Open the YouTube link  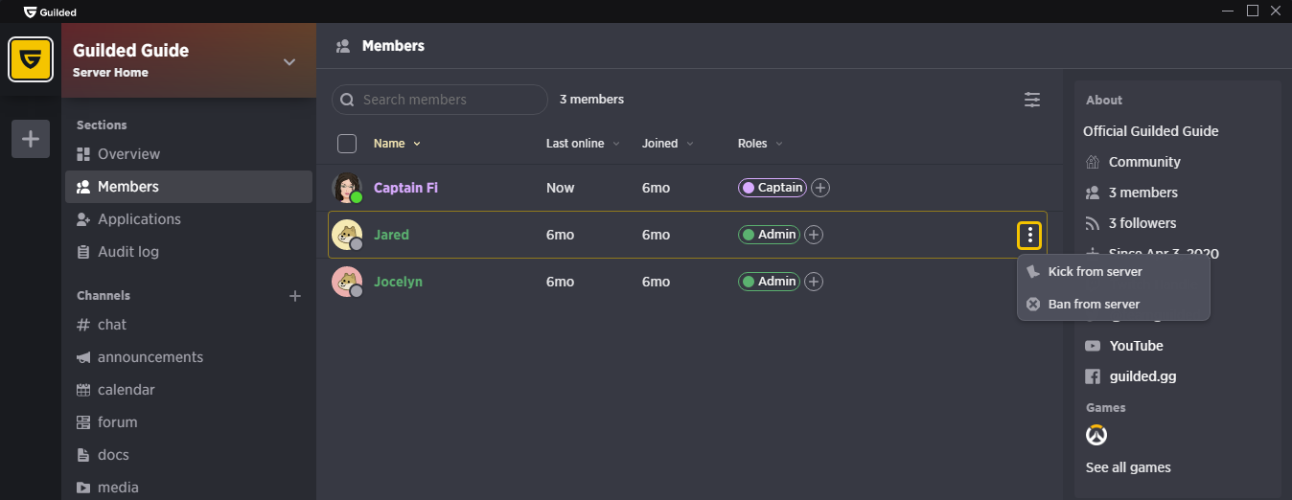tap(1136, 346)
